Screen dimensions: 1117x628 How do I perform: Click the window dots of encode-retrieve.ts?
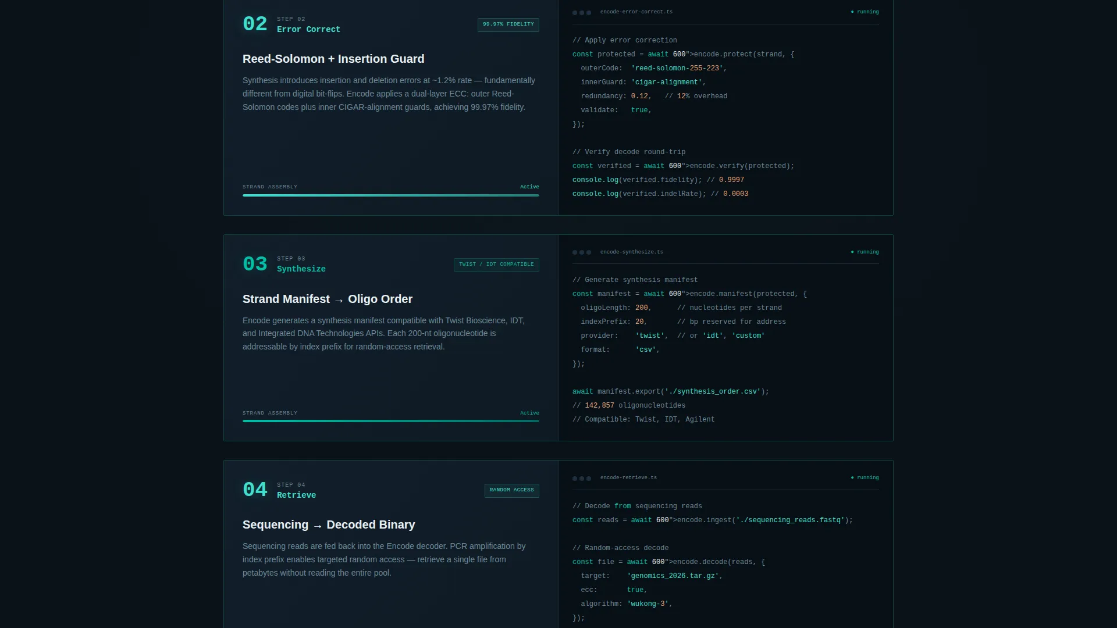(x=582, y=478)
